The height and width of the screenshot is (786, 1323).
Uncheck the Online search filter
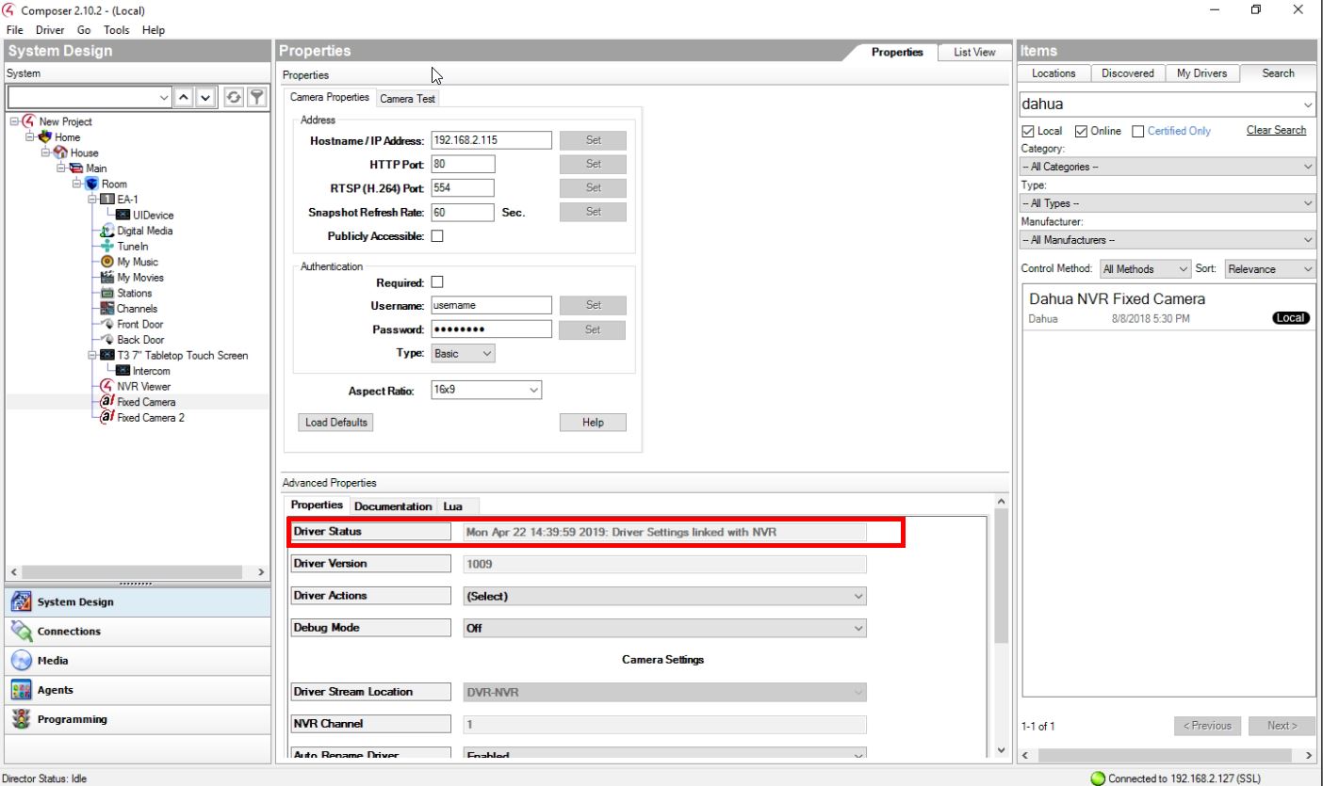coord(1081,131)
